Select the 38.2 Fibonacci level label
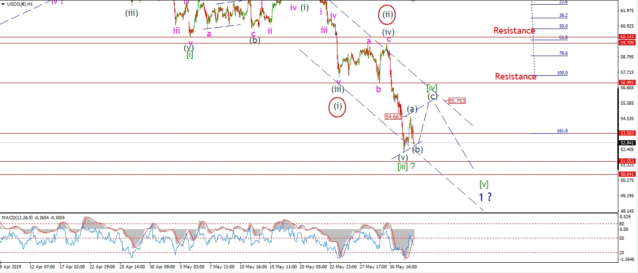 (563, 15)
